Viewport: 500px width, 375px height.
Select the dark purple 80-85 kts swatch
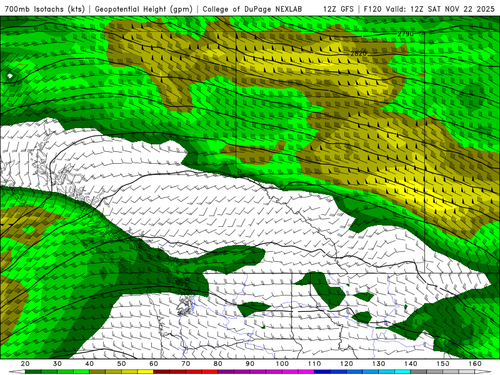point(226,371)
